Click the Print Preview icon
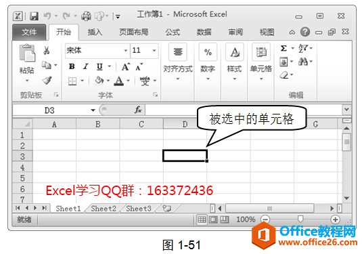Screen dimensions: 362x254 99,16
